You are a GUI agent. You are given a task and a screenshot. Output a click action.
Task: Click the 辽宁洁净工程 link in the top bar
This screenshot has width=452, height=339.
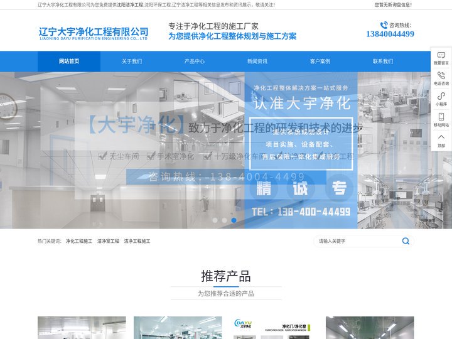(x=185, y=5)
